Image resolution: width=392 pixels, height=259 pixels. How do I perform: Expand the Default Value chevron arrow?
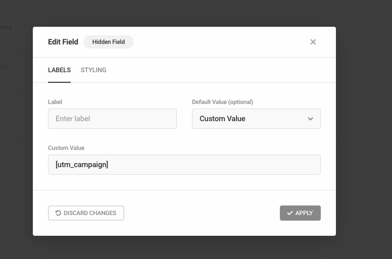pyautogui.click(x=310, y=119)
